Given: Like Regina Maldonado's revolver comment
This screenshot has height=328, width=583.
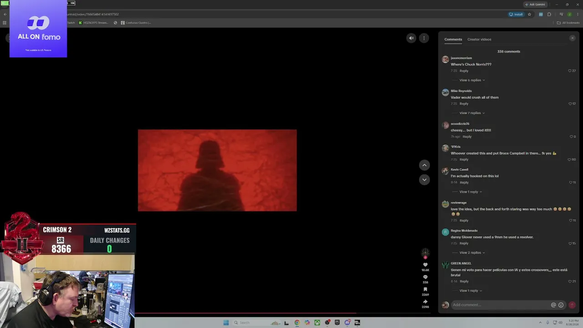Looking at the screenshot, I should tap(570, 243).
